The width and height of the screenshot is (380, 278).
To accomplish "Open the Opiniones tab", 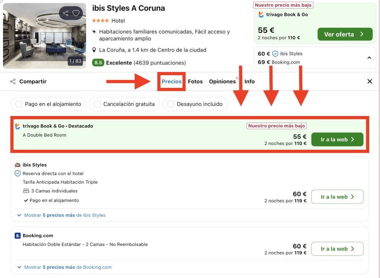I will point(222,82).
